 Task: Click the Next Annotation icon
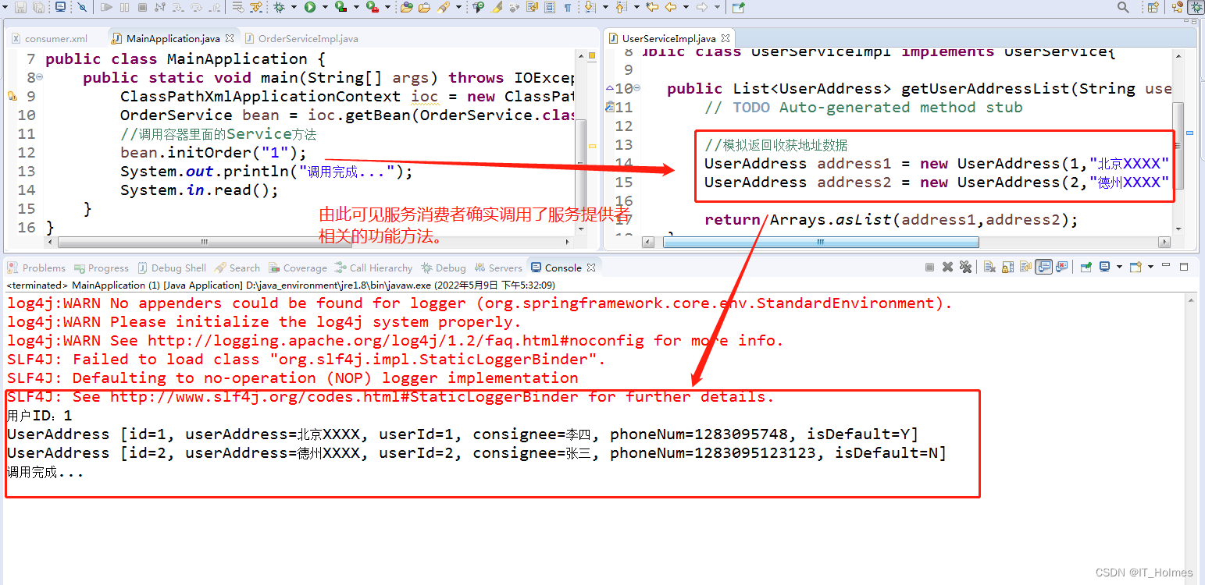point(589,8)
